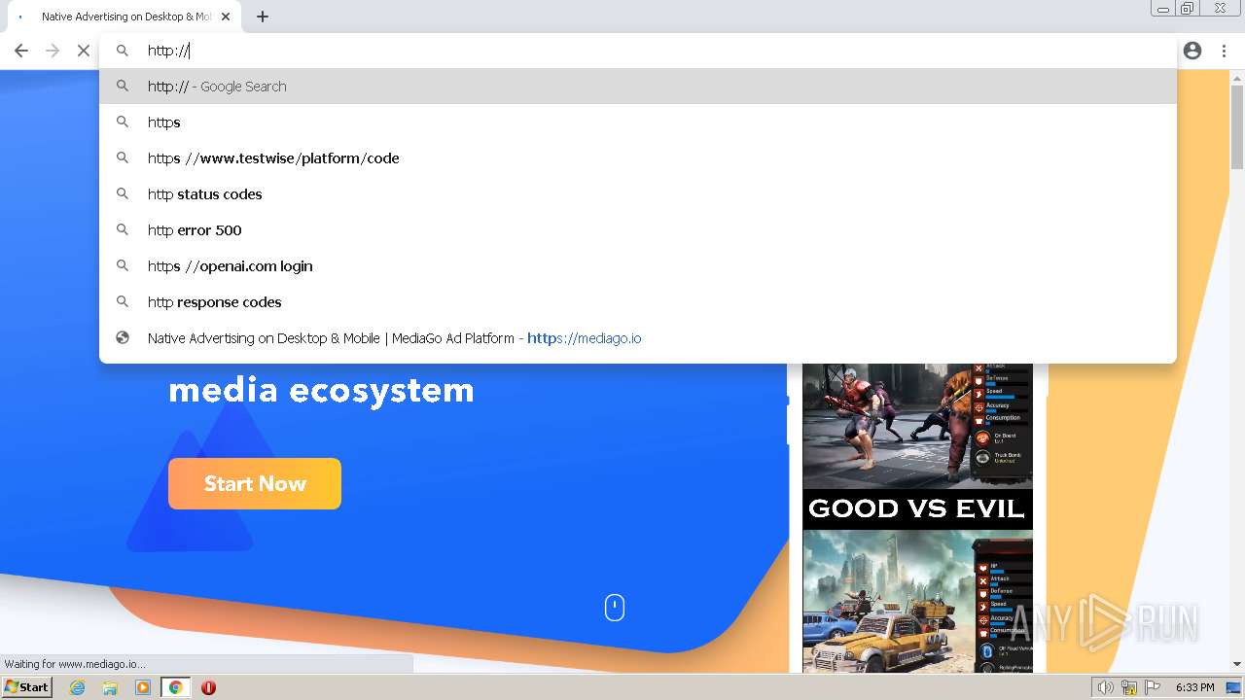Choose the 'https' suggestion
Viewport: 1245px width, 700px height.
[638, 122]
